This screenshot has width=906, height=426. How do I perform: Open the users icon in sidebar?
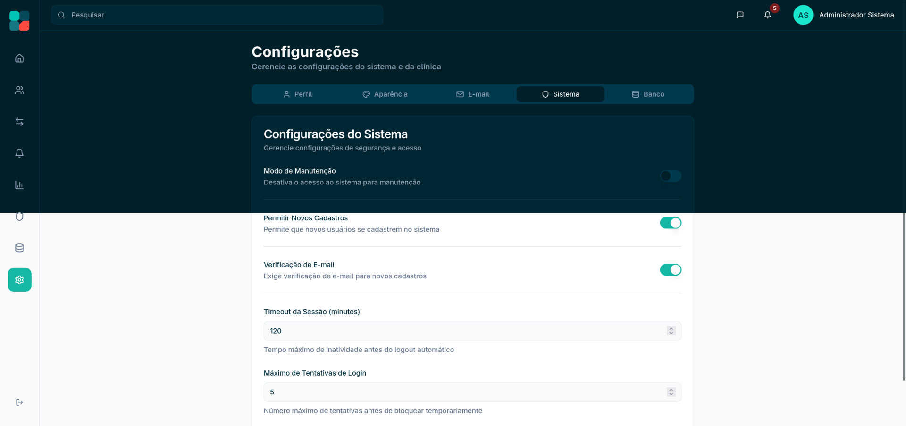[19, 90]
